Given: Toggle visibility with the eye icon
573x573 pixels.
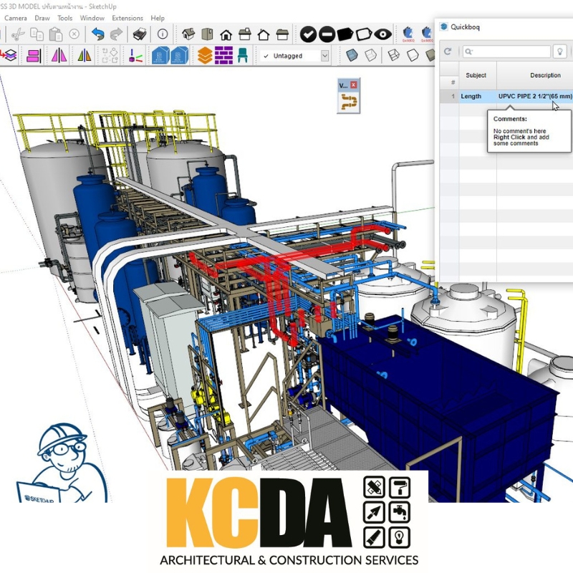Looking at the screenshot, I should [383, 34].
